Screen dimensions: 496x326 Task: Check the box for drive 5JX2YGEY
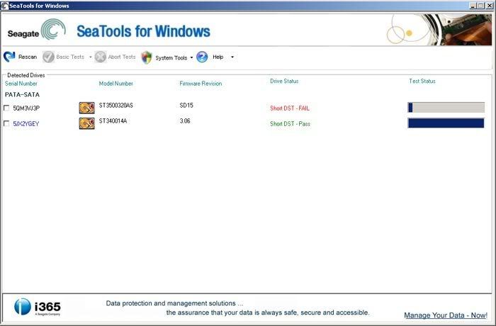click(x=7, y=124)
